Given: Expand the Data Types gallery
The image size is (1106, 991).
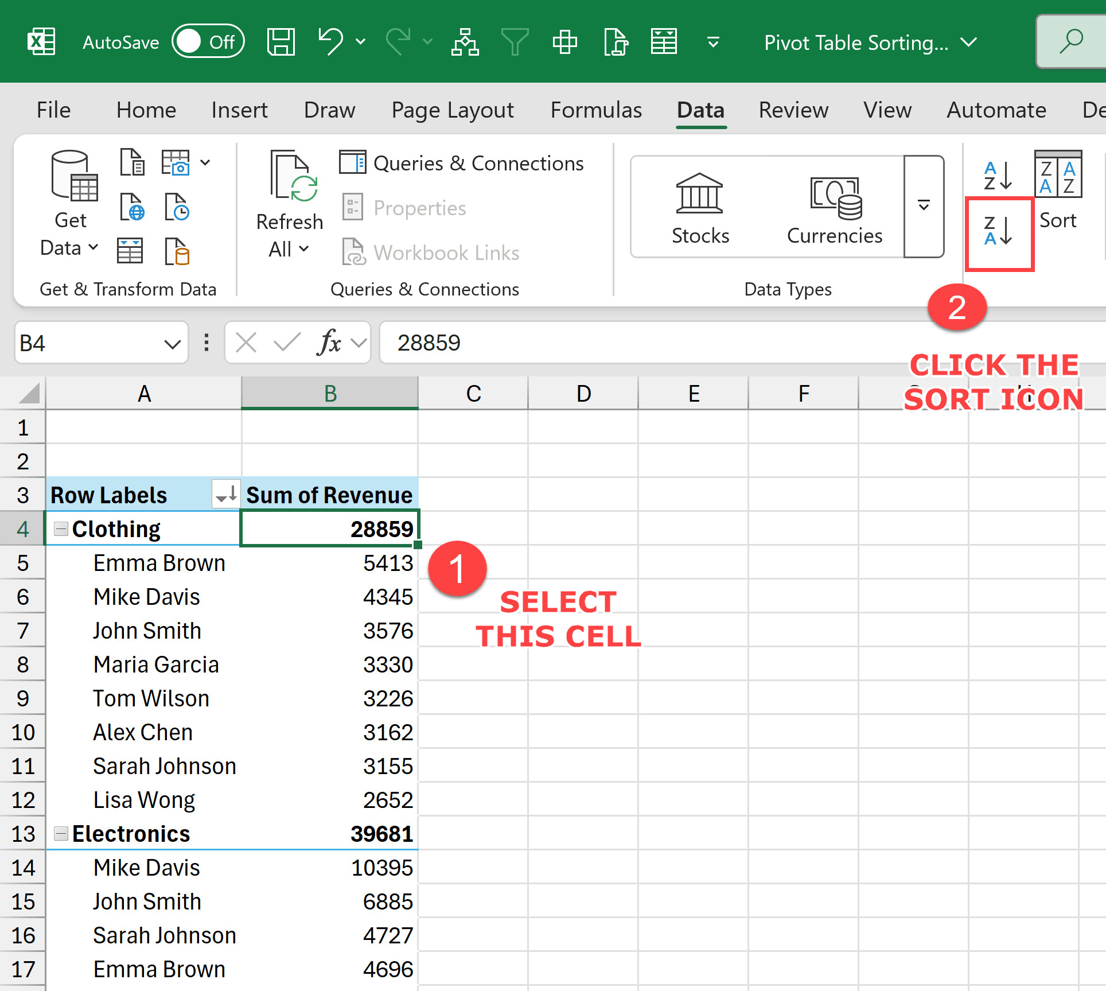Looking at the screenshot, I should tap(924, 205).
